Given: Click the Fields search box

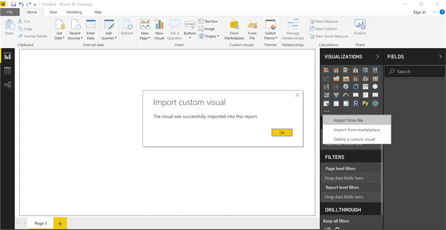Looking at the screenshot, I should point(415,72).
